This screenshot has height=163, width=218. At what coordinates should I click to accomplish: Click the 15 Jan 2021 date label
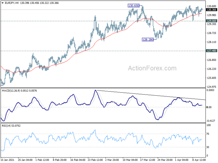tap(8, 160)
